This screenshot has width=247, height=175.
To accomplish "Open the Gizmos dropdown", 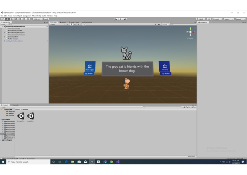I will (165, 24).
